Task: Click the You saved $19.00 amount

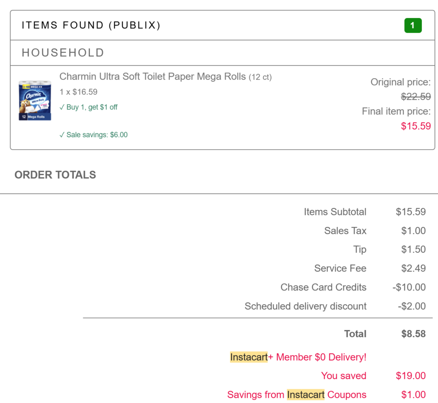Action: (411, 376)
